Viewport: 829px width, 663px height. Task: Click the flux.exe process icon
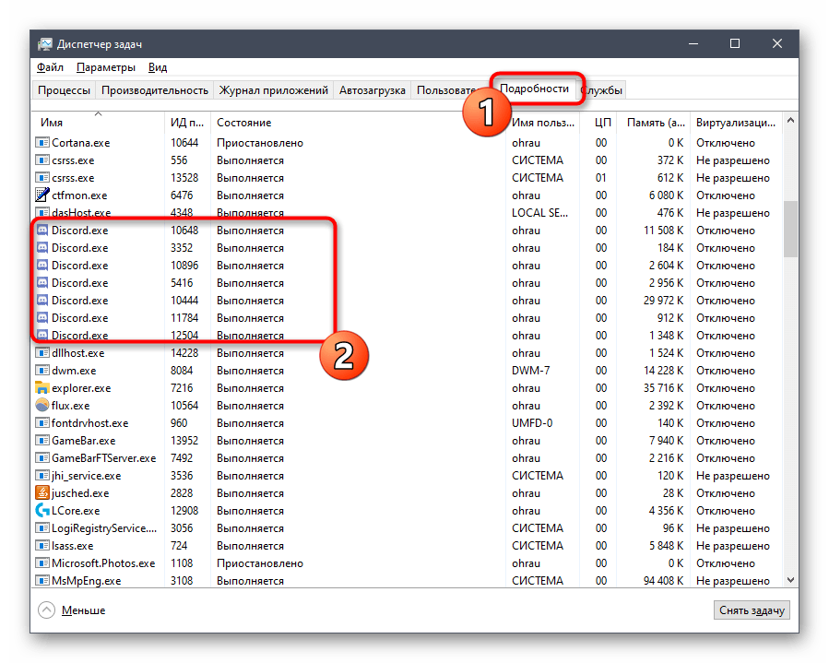coord(41,406)
